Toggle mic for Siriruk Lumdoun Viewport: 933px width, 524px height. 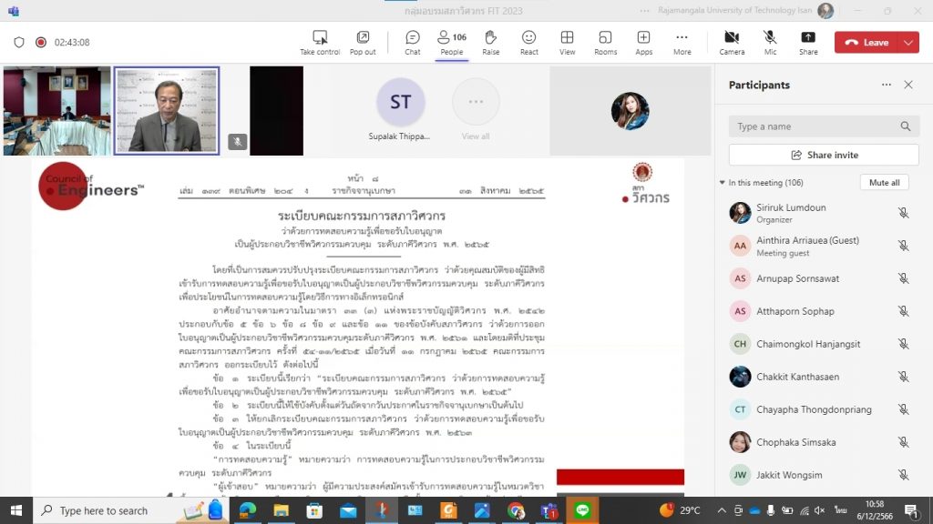(903, 213)
